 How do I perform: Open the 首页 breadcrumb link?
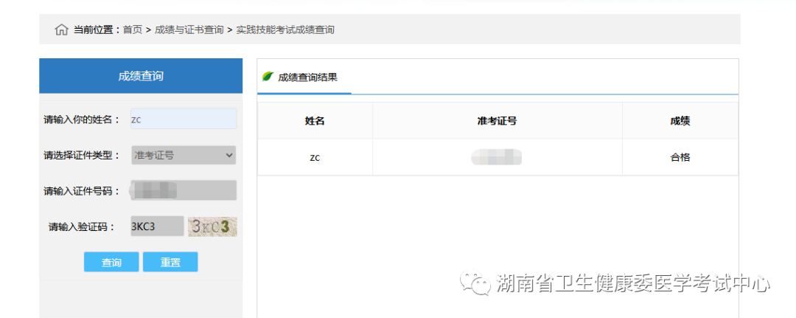[133, 30]
